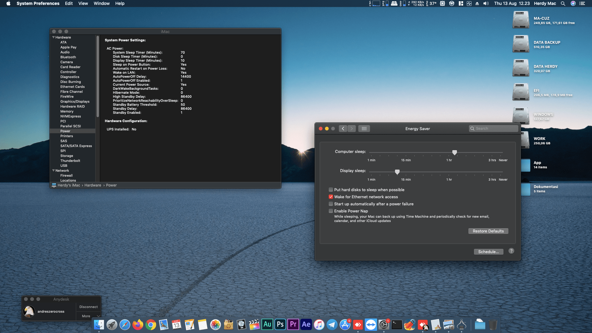This screenshot has height=333, width=592.
Task: Open Pages app in the dock
Action: 189,325
